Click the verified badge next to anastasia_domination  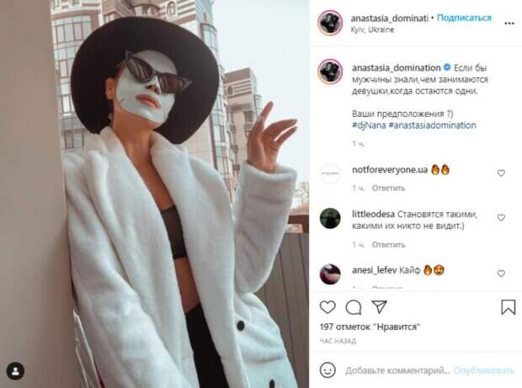pos(447,67)
